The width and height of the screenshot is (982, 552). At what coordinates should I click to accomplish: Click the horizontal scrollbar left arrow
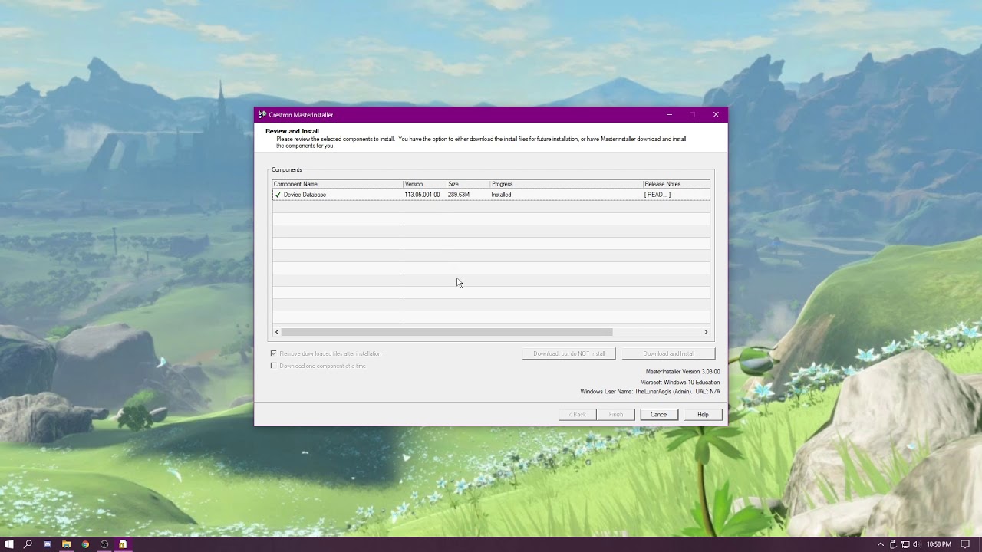pyautogui.click(x=277, y=332)
